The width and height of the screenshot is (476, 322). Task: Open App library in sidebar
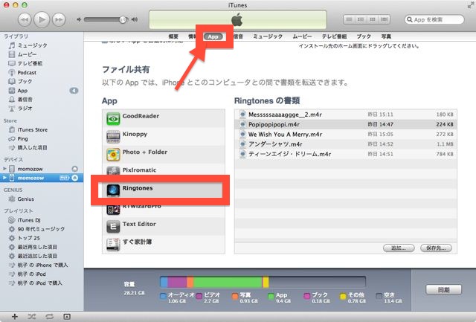[x=42, y=91]
